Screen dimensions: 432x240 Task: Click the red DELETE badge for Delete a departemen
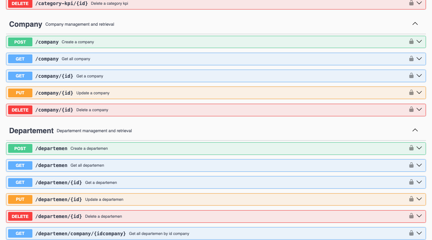[x=20, y=216]
